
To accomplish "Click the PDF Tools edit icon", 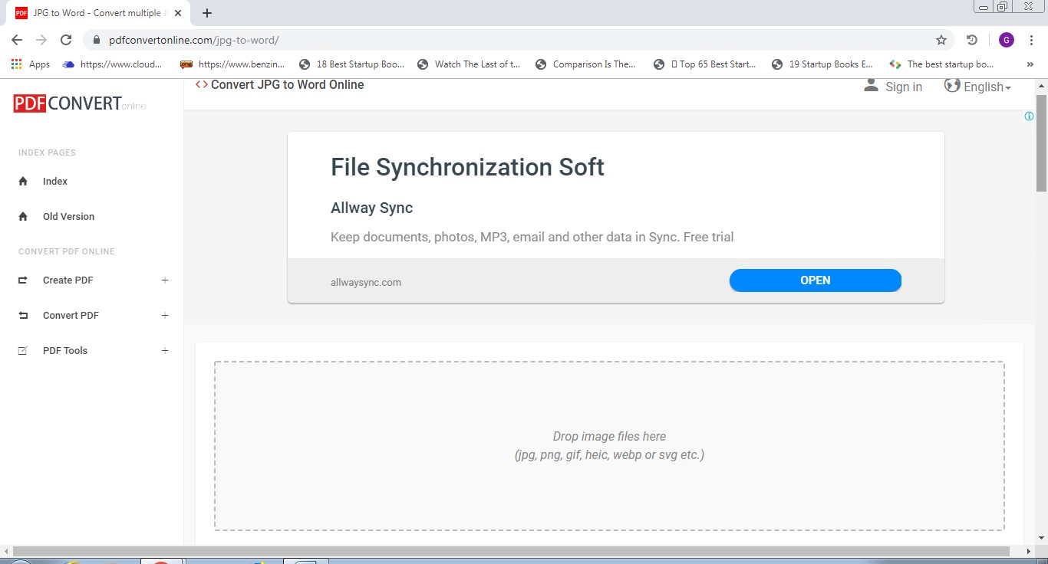I will click(x=23, y=351).
